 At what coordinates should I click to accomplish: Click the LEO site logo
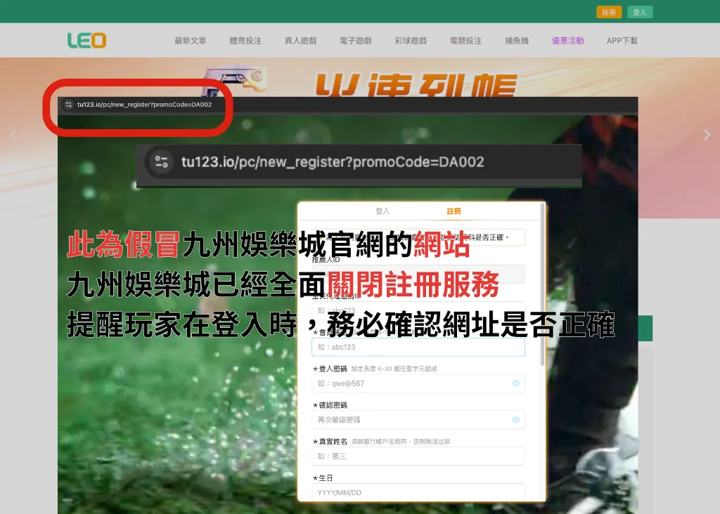[x=86, y=40]
